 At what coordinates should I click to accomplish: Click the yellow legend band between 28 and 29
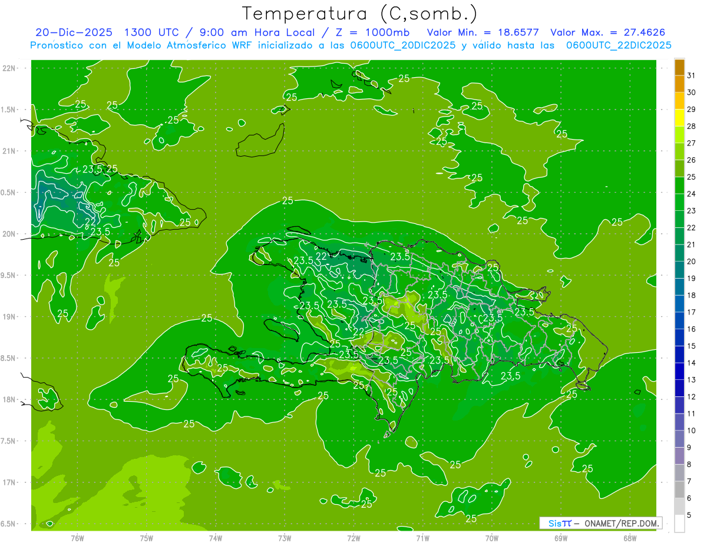pos(679,118)
